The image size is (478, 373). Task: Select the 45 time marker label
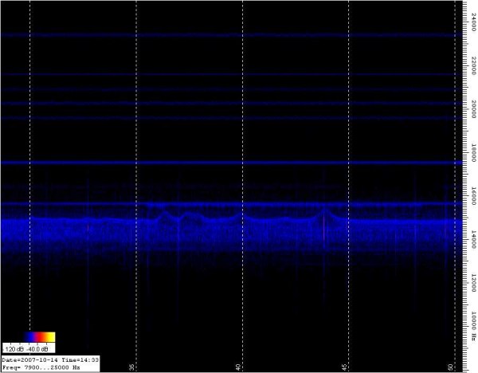[345, 366]
